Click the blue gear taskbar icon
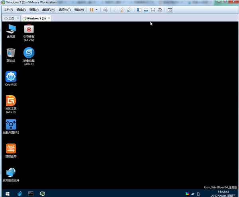This screenshot has height=197, width=239. pos(20,194)
